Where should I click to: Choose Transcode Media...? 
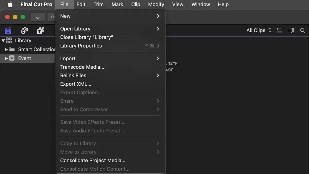[x=110, y=67]
